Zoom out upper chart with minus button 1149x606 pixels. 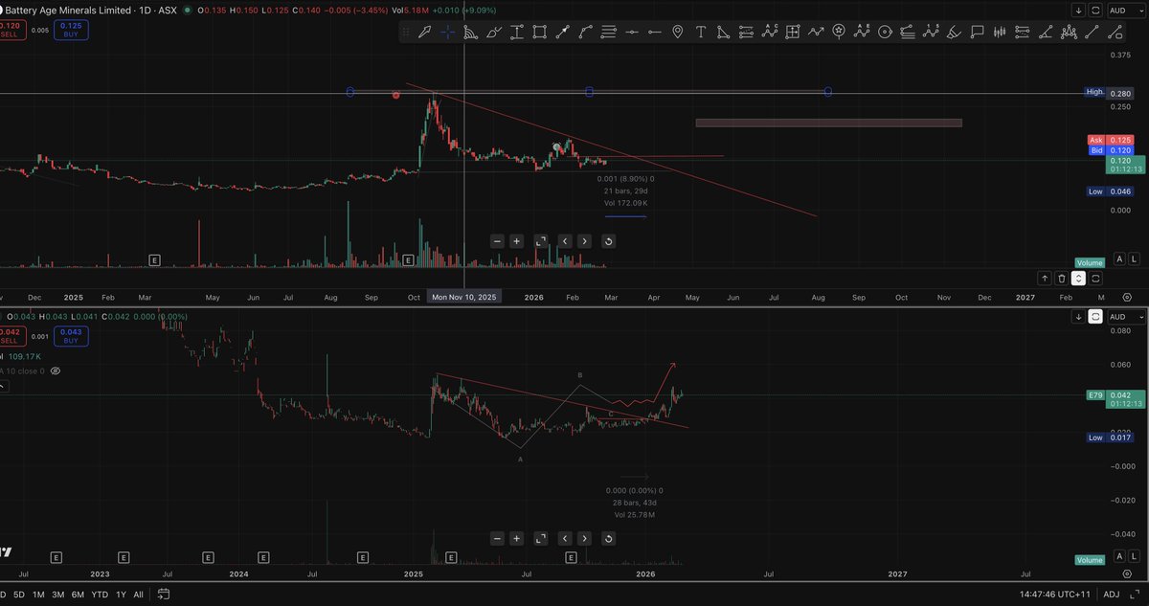(x=497, y=241)
